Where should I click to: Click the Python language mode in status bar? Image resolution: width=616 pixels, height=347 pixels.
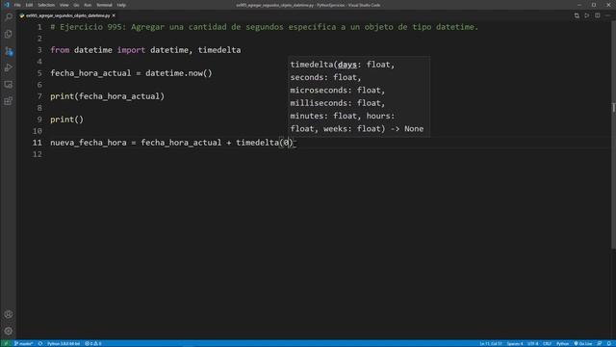pyautogui.click(x=562, y=343)
